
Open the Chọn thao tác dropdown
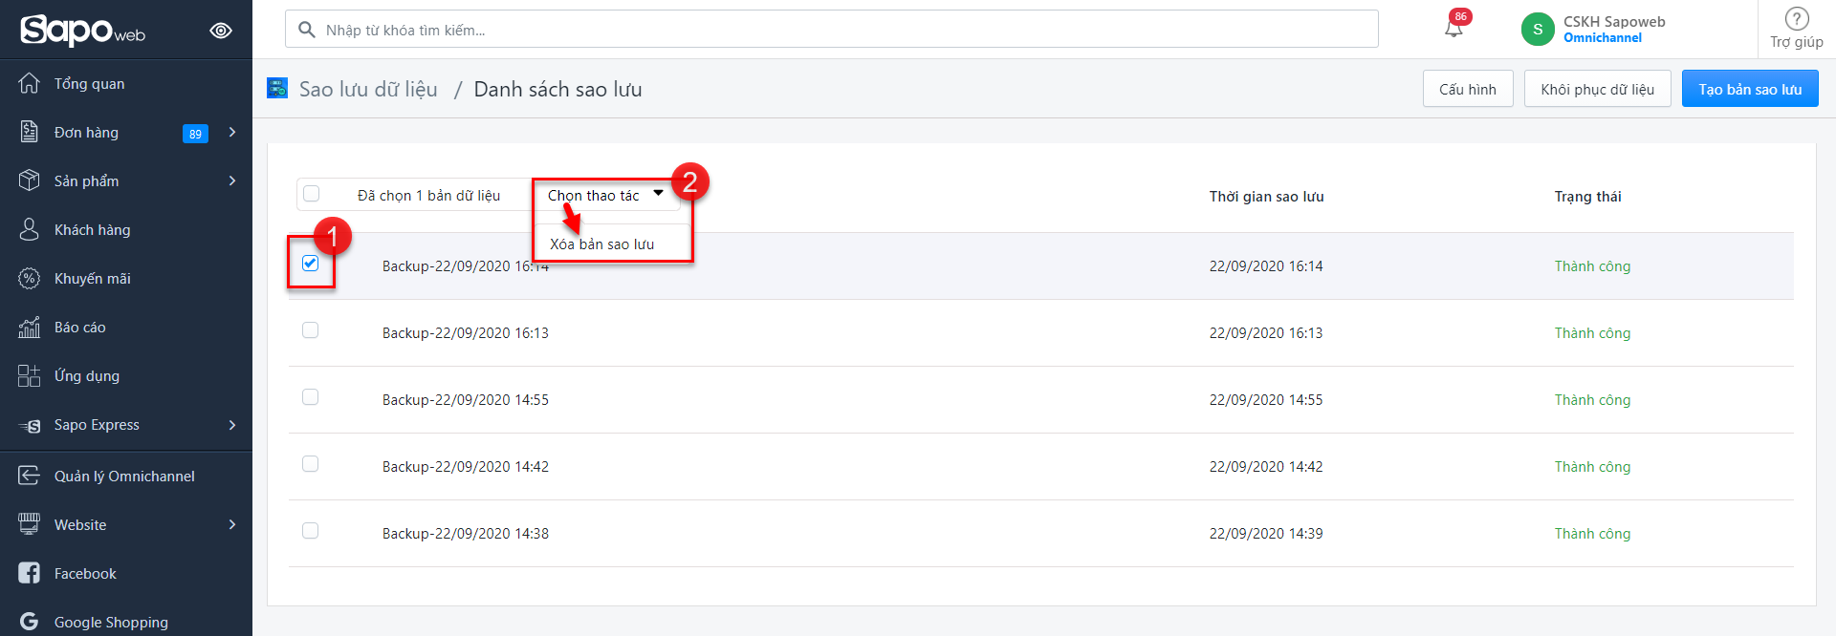(605, 195)
